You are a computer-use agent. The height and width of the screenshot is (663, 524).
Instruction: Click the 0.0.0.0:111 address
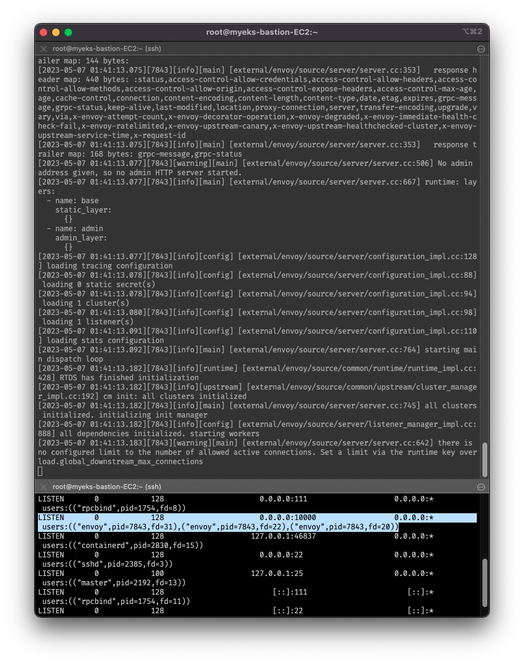tap(283, 499)
